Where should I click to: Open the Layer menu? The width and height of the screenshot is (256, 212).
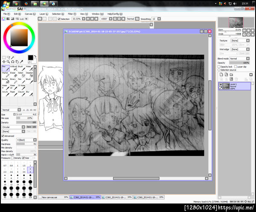[x=44, y=14]
